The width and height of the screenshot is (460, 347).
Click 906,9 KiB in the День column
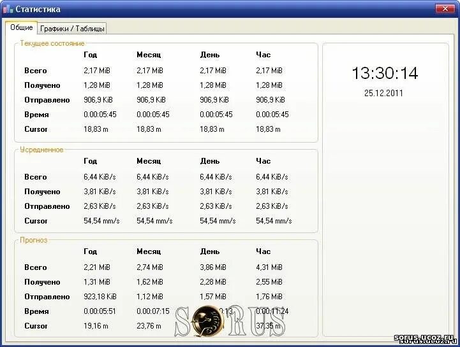[x=214, y=100]
